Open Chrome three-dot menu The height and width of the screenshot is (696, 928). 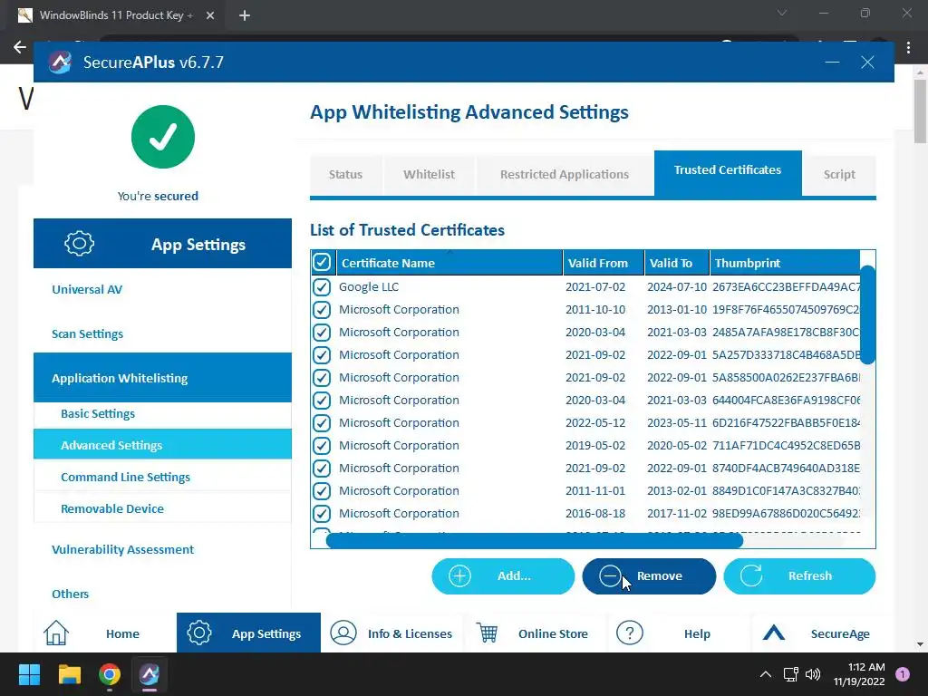pyautogui.click(x=908, y=48)
